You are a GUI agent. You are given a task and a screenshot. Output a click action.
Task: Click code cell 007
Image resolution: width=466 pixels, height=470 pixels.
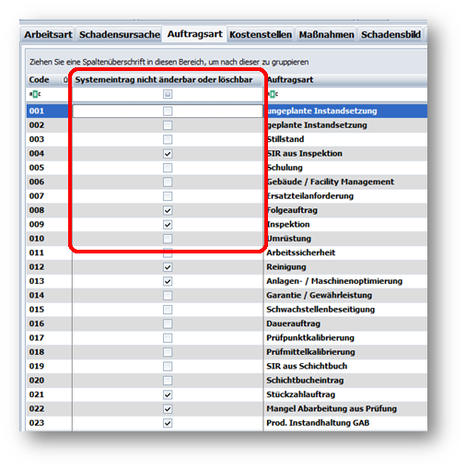pos(49,196)
